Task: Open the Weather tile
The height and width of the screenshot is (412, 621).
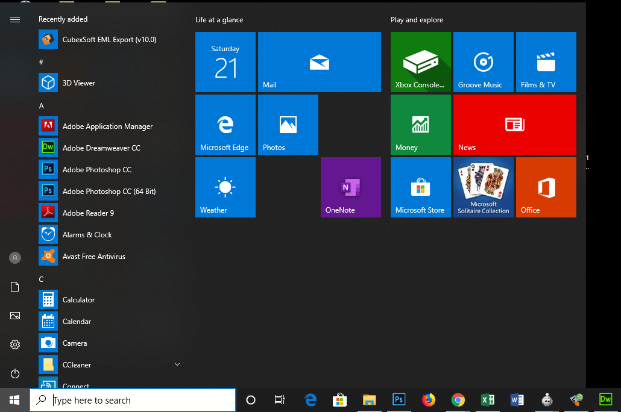Action: [225, 187]
